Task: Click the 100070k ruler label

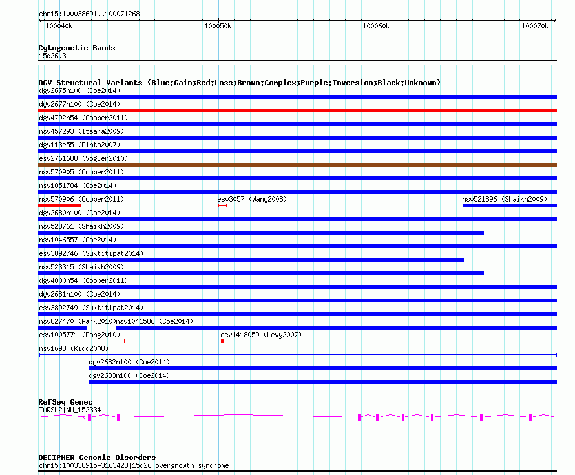Action: click(535, 26)
